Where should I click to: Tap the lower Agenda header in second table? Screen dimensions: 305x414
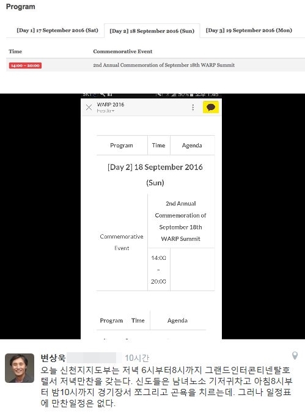(x=177, y=320)
